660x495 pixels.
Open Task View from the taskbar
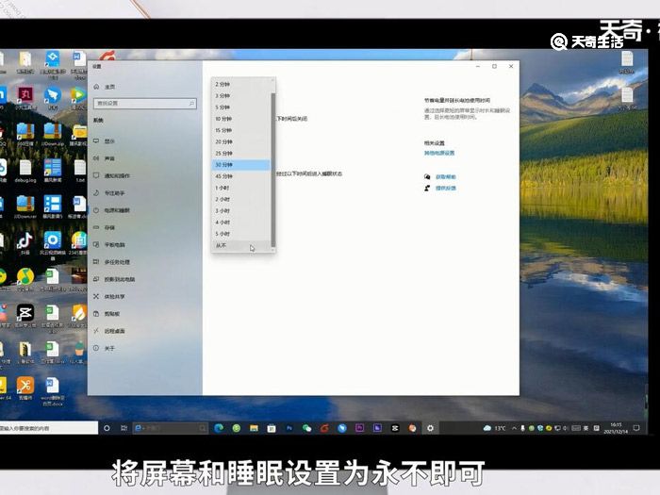tap(124, 428)
